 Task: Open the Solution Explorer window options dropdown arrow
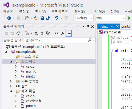click(x=83, y=27)
